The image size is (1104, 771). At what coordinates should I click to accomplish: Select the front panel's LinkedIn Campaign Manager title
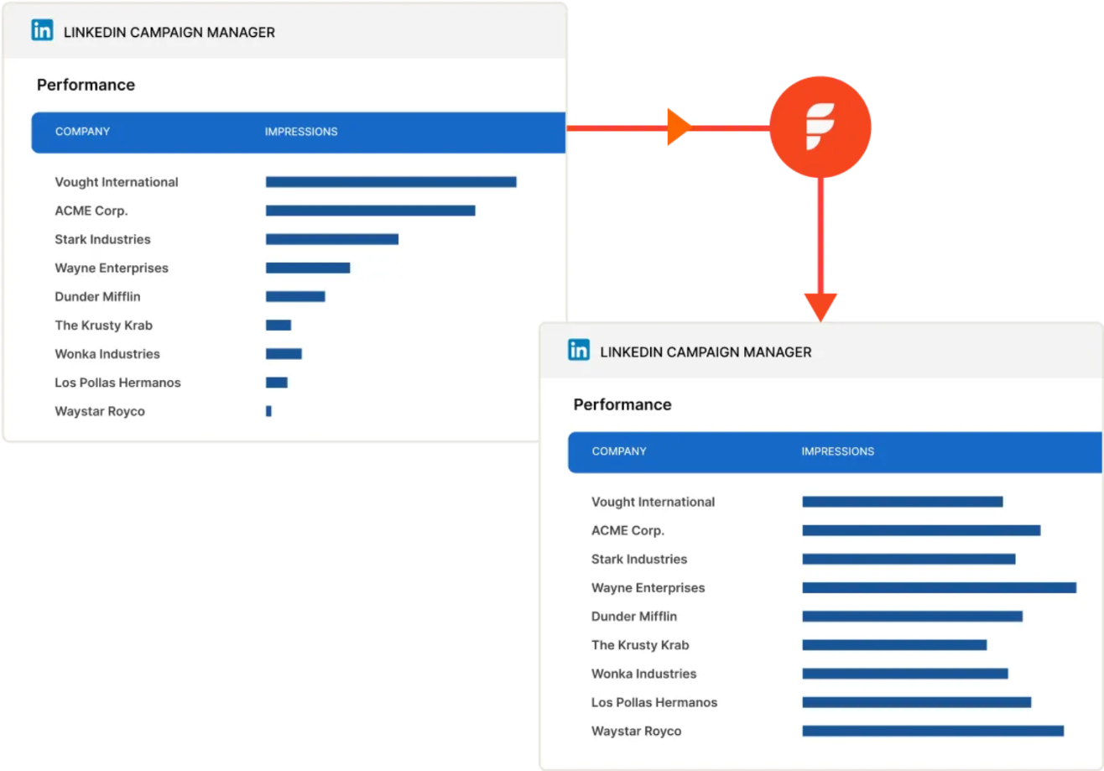click(706, 352)
